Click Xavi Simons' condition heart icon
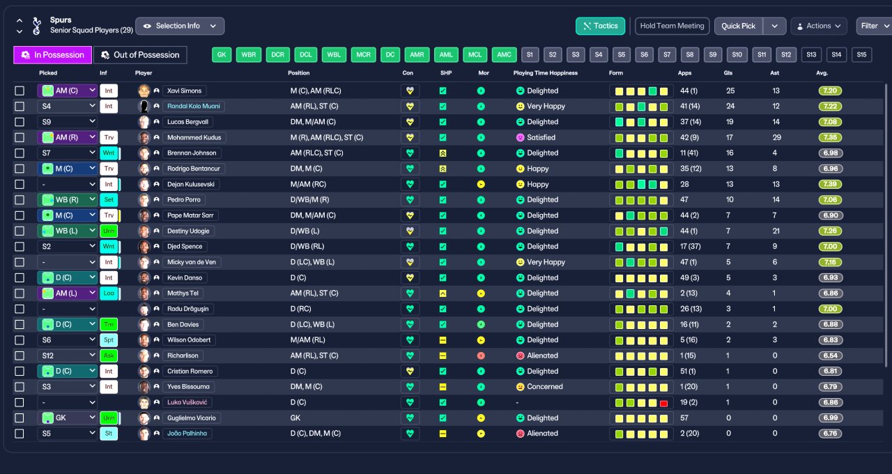This screenshot has width=892, height=474. pos(410,91)
